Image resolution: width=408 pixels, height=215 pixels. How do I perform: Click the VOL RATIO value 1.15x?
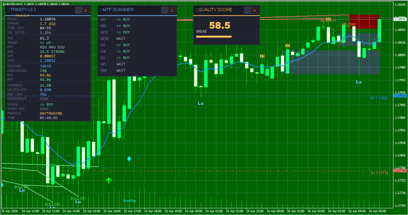[45, 32]
